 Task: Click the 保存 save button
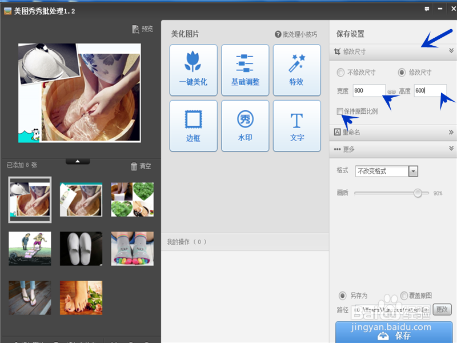click(x=394, y=335)
